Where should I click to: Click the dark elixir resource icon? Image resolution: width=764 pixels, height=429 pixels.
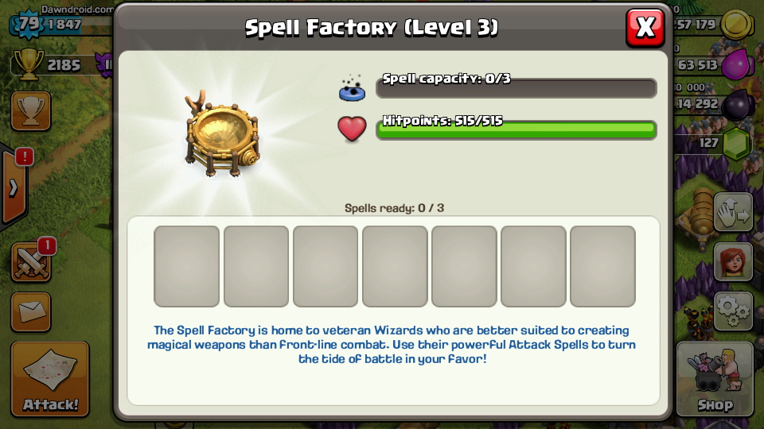(738, 105)
